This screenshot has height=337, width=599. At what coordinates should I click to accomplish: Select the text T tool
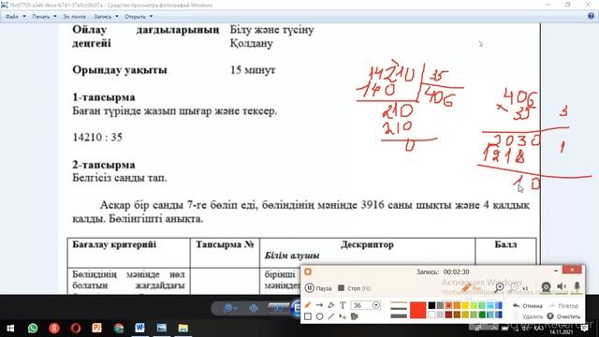pos(343,305)
